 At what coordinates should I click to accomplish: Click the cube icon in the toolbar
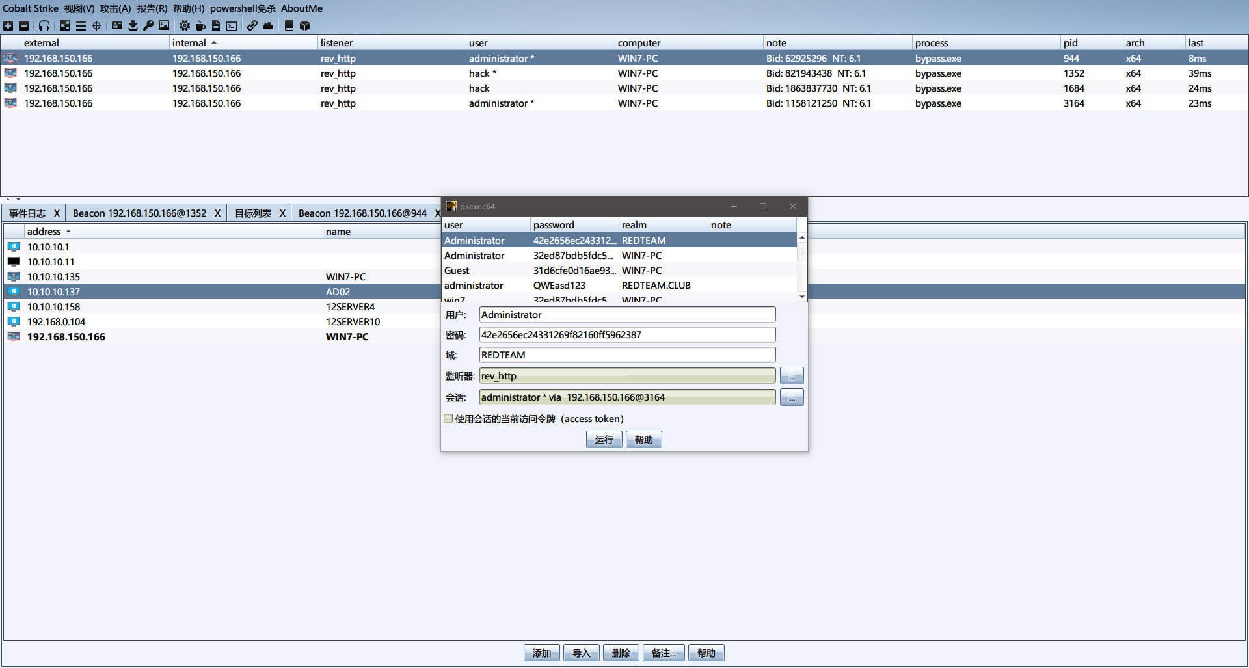304,25
